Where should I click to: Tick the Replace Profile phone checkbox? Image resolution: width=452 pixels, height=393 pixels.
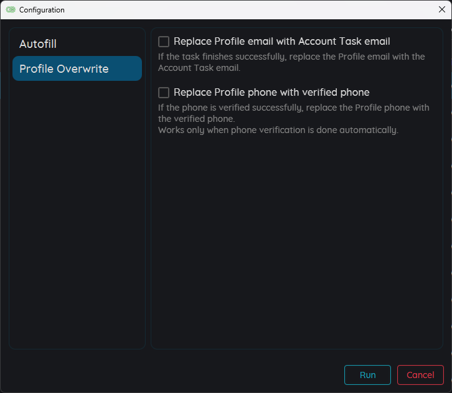tap(164, 93)
